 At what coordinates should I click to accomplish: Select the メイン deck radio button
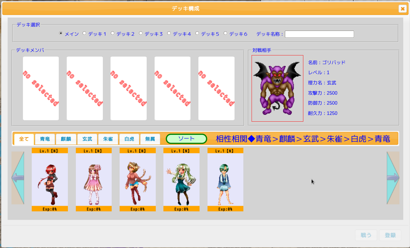pyautogui.click(x=61, y=33)
